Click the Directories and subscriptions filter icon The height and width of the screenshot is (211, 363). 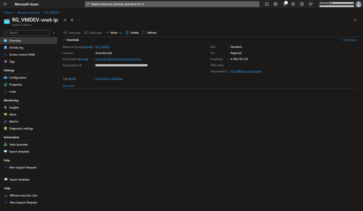[x=275, y=4]
